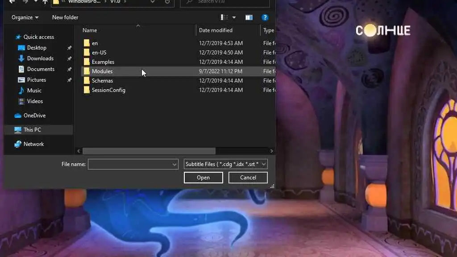Open Pictures in the navigation pane
Viewport: 457px width, 257px height.
tap(37, 80)
